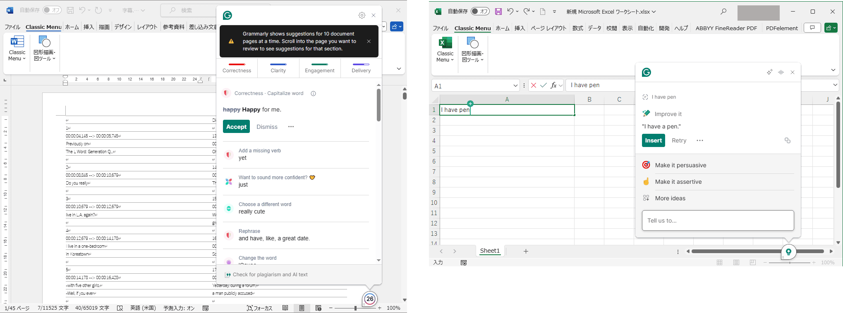Image resolution: width=843 pixels, height=313 pixels.
Task: Open the info icon beside Capitalize word
Action: [313, 93]
